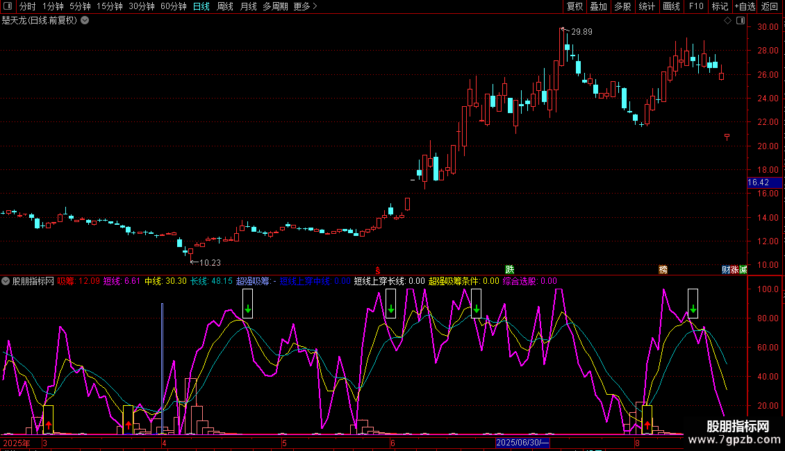Select the 30分钟 period

tap(142, 6)
